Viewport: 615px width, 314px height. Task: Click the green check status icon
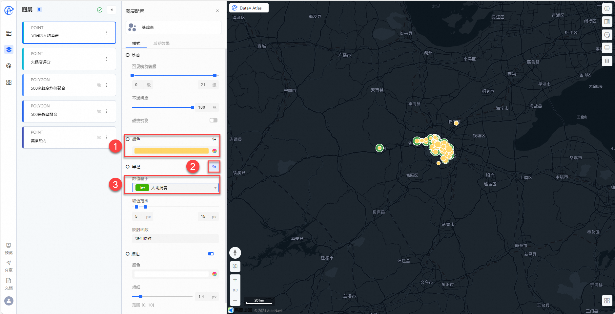tap(100, 10)
